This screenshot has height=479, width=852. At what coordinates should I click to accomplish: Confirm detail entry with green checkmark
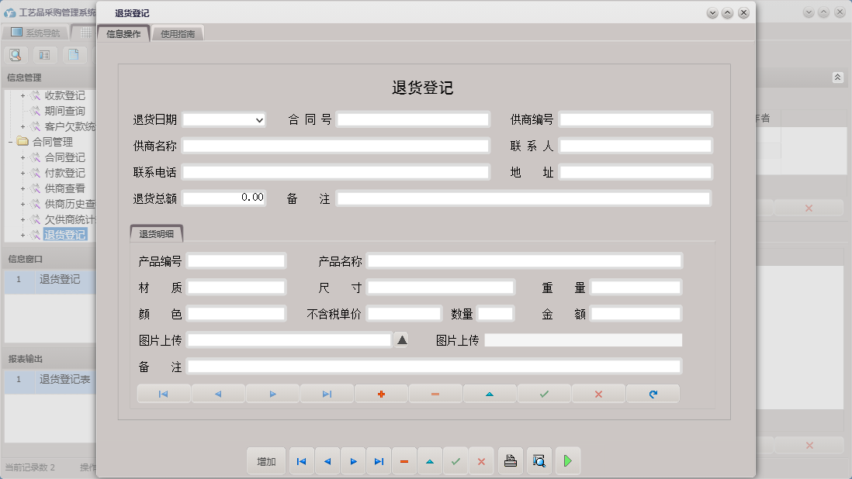(544, 394)
